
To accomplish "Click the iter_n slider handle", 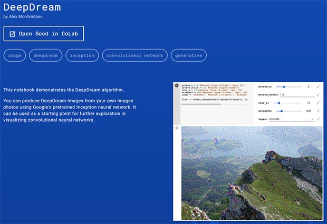I will coord(279,103).
